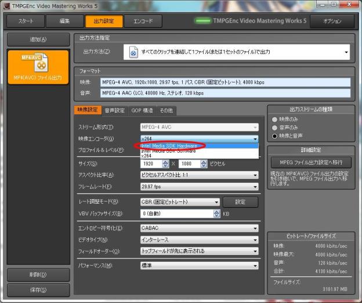
Task: Select 音声のみ output stream radio button
Action: (x=274, y=128)
